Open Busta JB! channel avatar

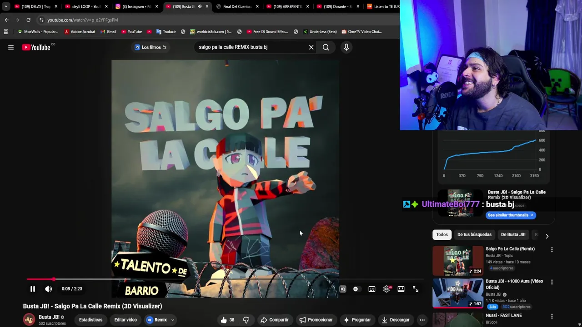29,319
